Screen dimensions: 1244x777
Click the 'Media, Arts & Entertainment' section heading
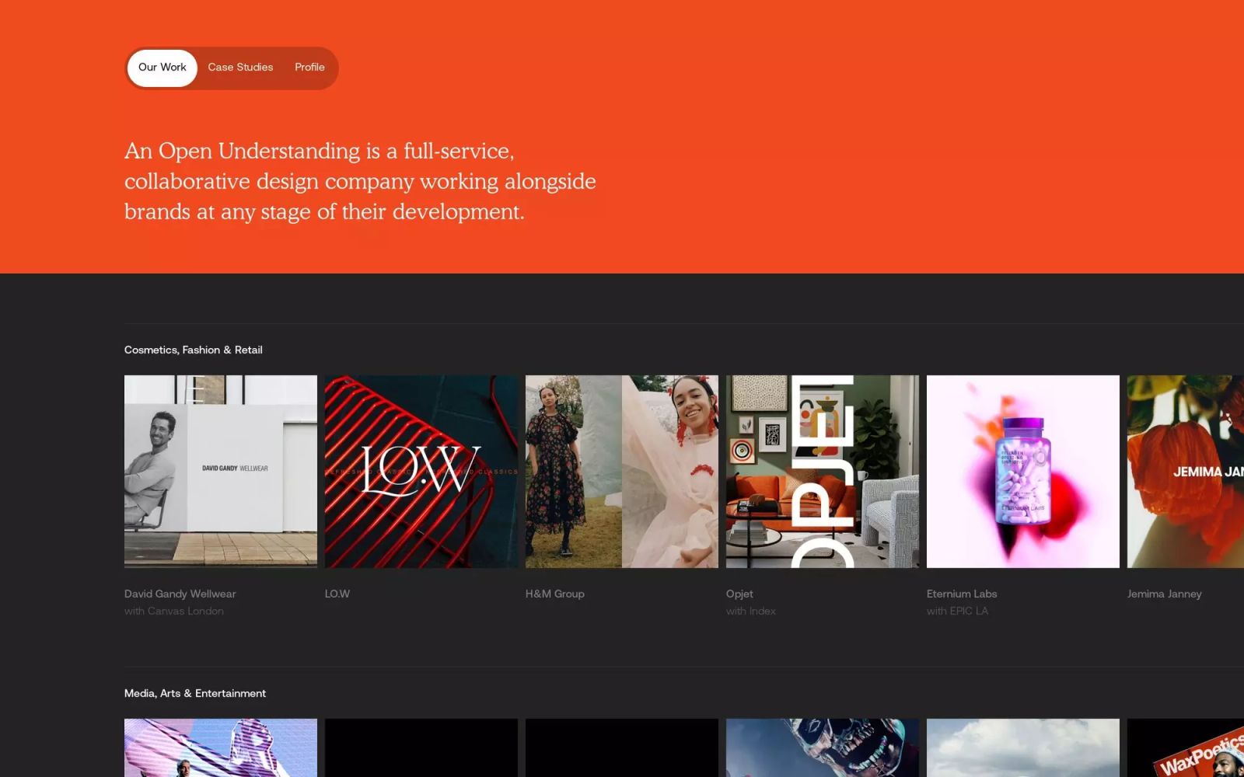[x=195, y=693]
